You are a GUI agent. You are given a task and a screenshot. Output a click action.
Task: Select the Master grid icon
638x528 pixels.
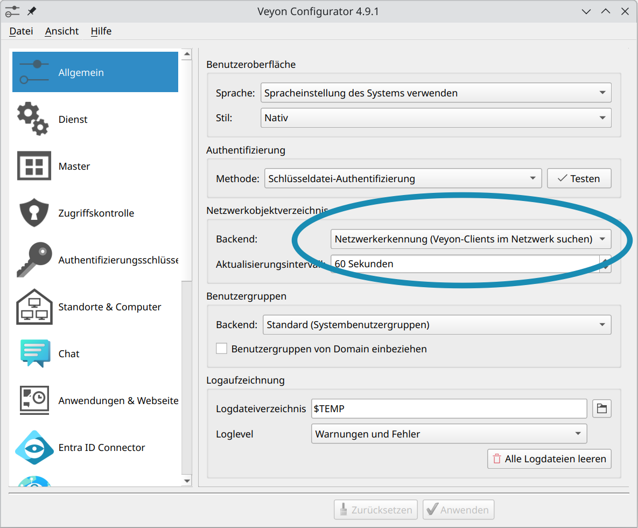[33, 166]
